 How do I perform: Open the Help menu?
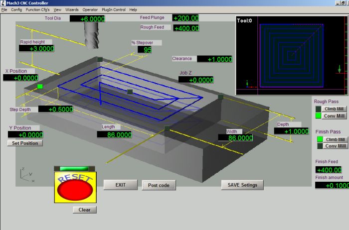[133, 10]
